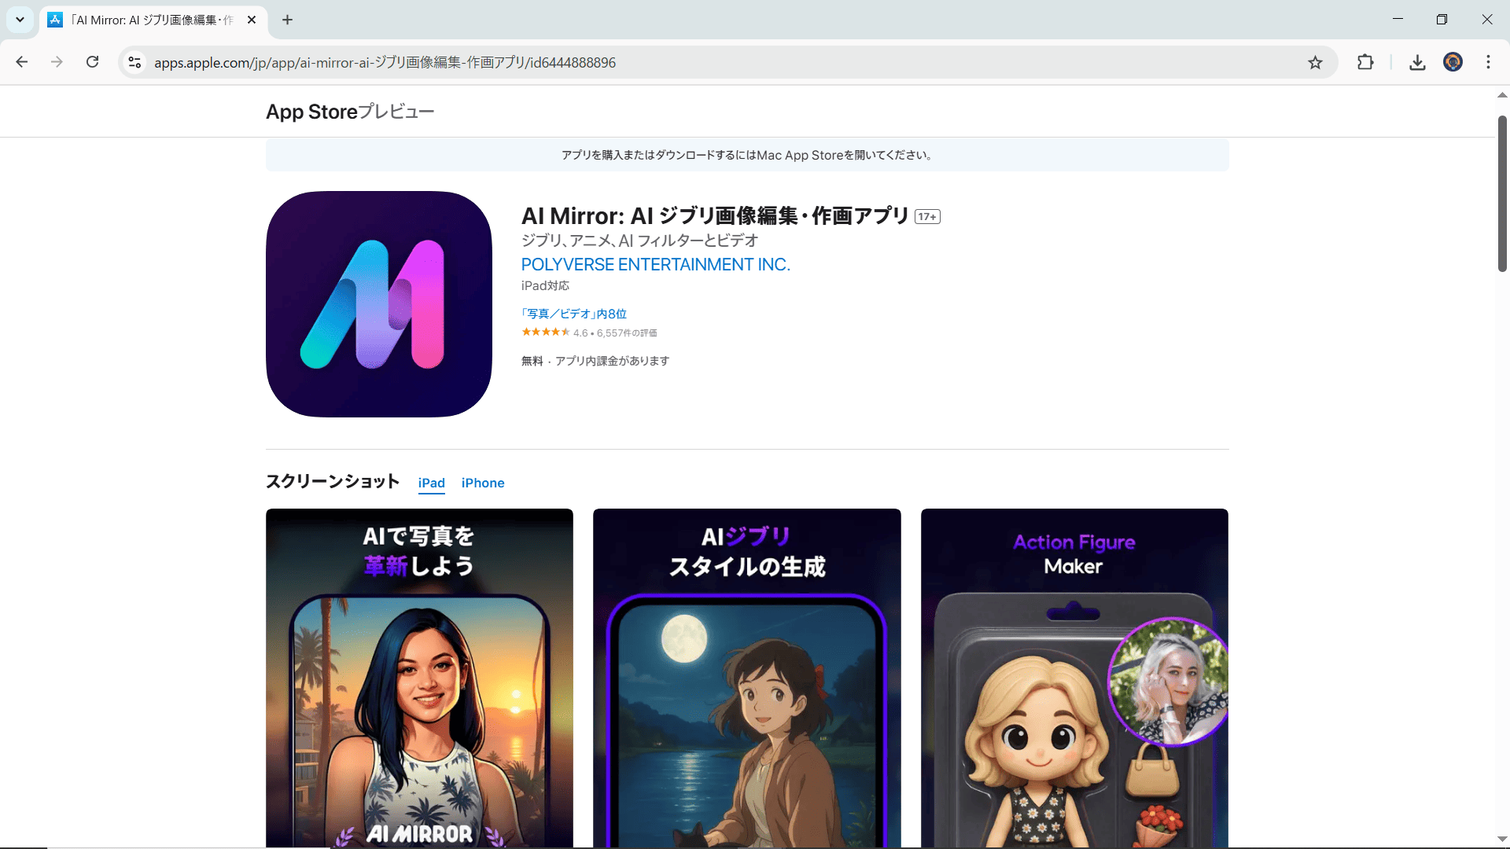Click the 4.6 star rating row

[x=589, y=333]
